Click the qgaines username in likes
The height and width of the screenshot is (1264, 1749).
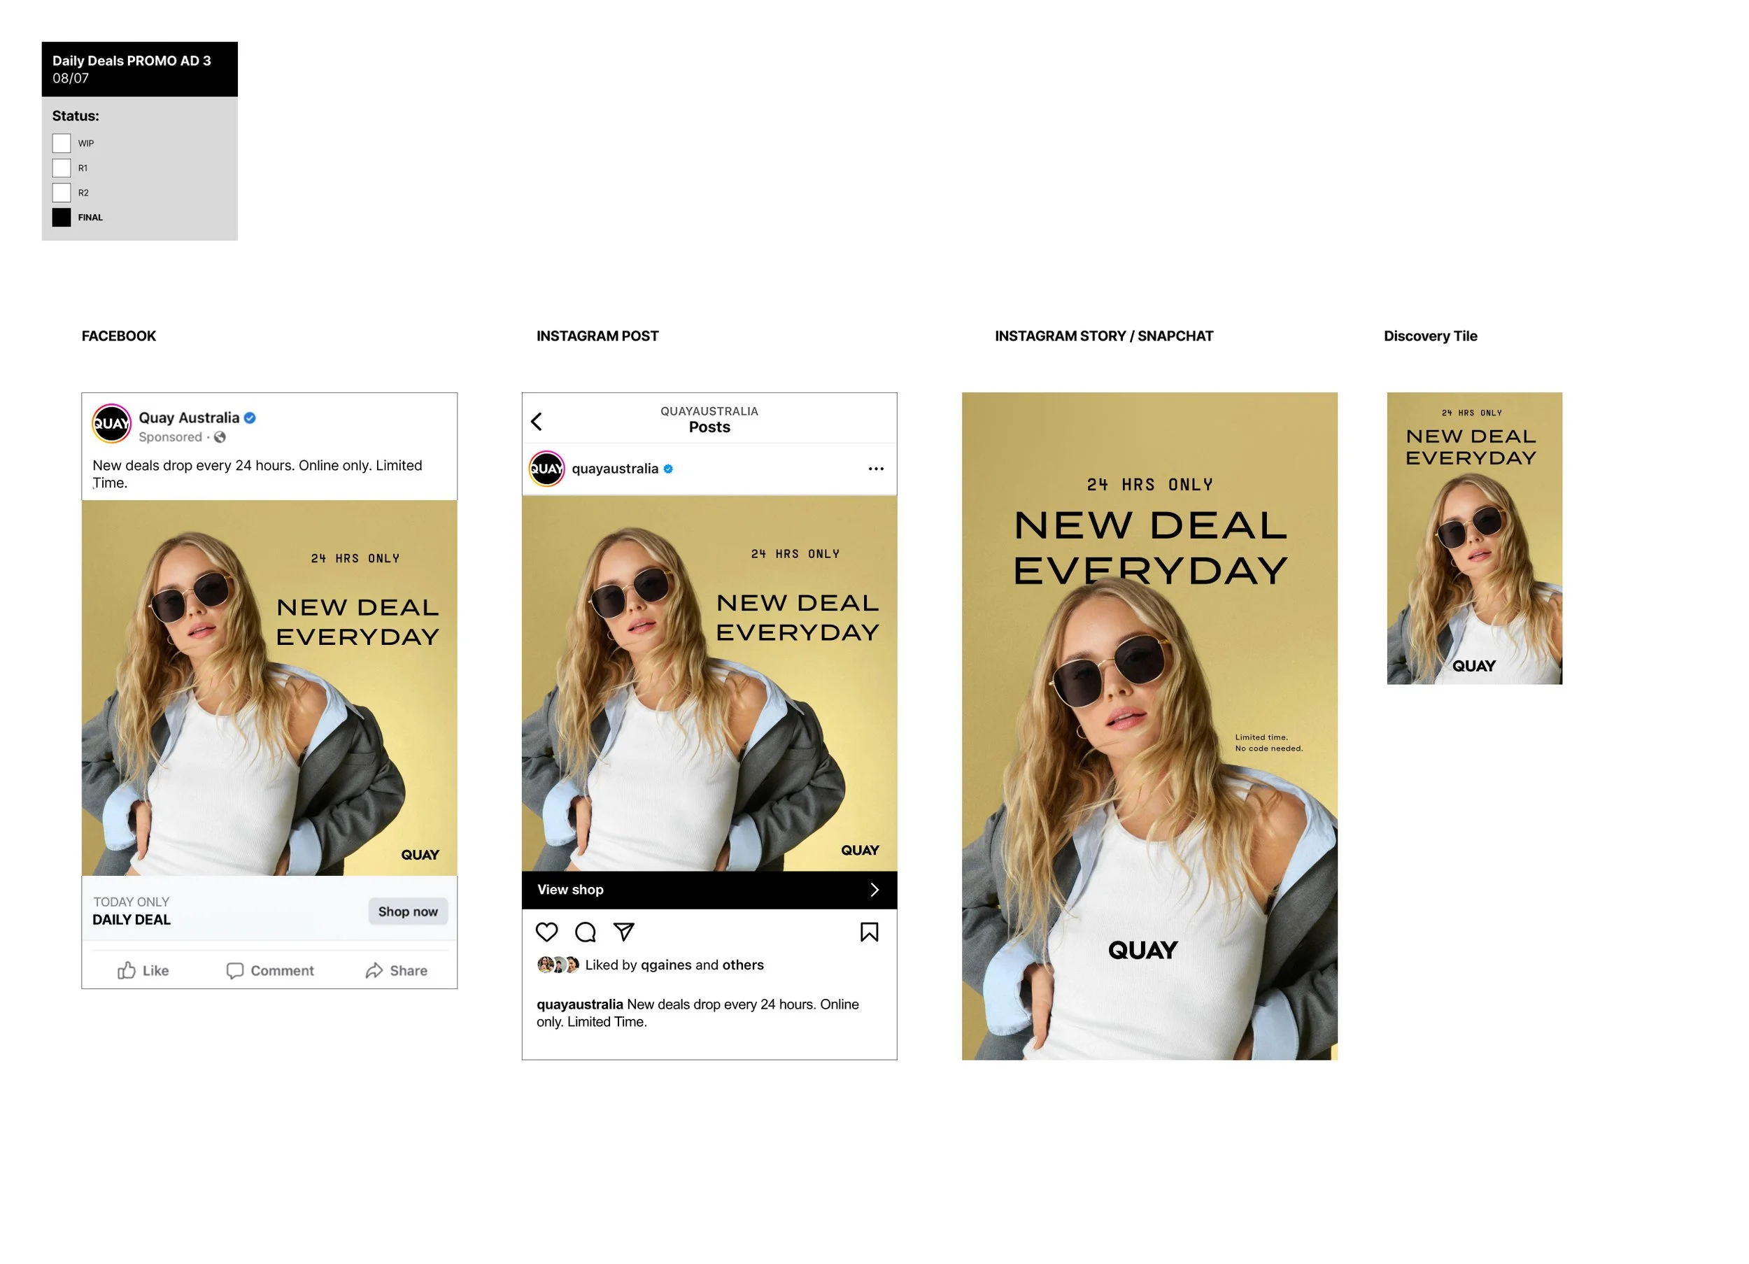pos(665,965)
